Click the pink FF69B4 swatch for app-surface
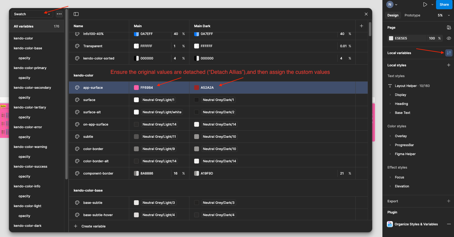Viewport: 454px width, 237px height. 137,87
